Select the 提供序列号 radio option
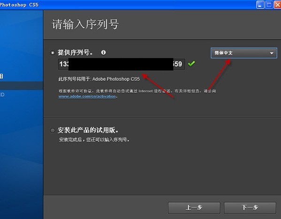Screen dimensions: 281x219 pos(53,53)
